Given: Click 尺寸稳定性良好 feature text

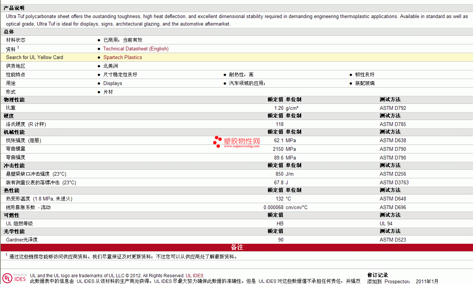Looking at the screenshot, I should (120, 74).
